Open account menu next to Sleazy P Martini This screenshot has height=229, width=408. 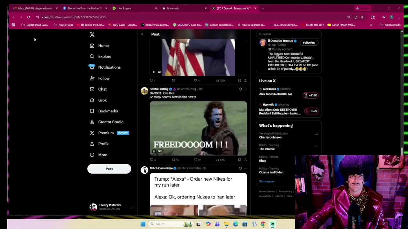[x=132, y=207]
